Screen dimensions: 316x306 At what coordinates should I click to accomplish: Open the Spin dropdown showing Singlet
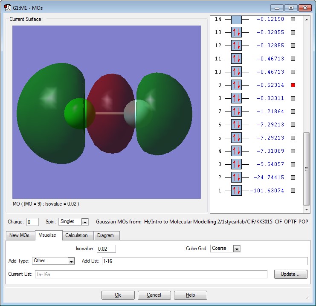pos(73,222)
